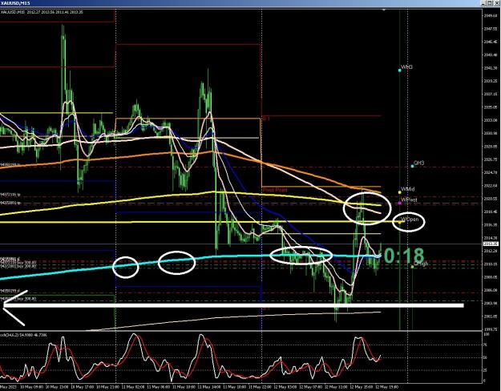Click the 75 level on stochastic scale
501x391 pixels.
(486, 345)
